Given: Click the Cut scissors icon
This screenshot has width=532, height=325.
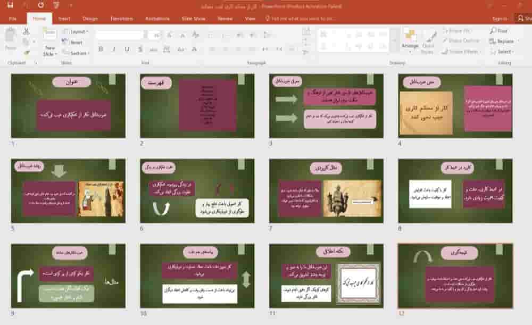Looking at the screenshot, I should point(26,32).
